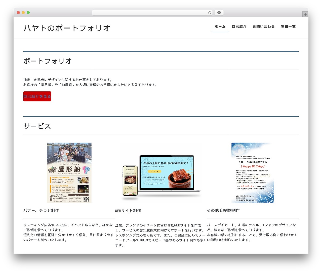Open the Happy Birthday card image

click(x=253, y=173)
